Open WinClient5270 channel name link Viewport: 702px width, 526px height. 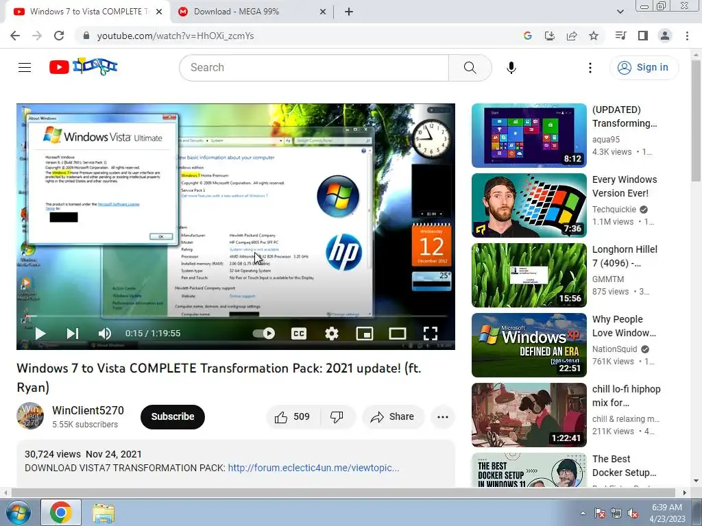tap(88, 411)
